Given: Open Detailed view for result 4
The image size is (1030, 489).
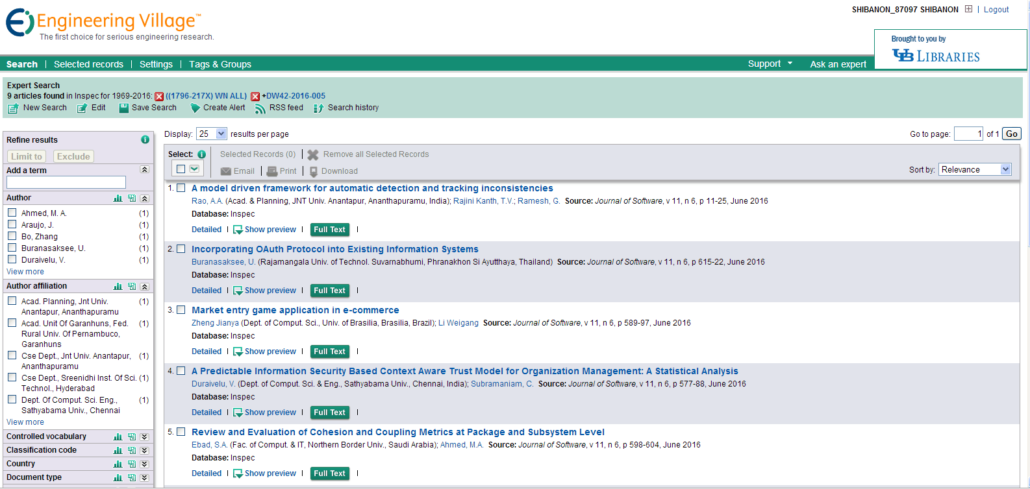Looking at the screenshot, I should (207, 412).
